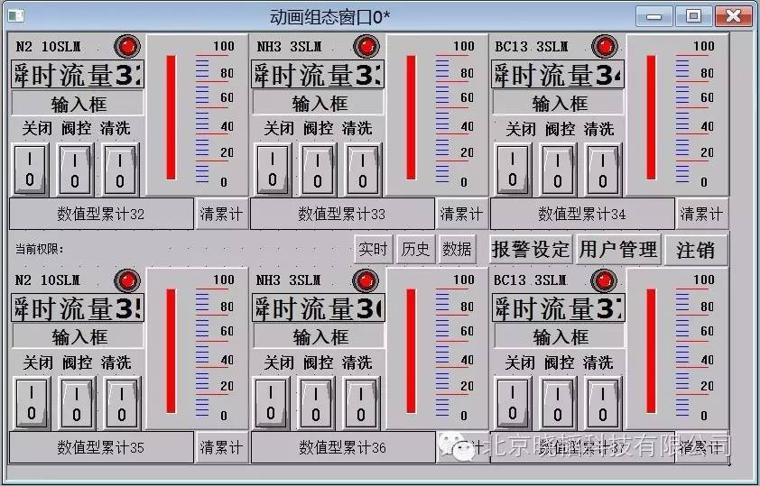This screenshot has width=760, height=486.
Task: Toggle the 清洗 switch in top BC13 panel
Action: point(602,169)
